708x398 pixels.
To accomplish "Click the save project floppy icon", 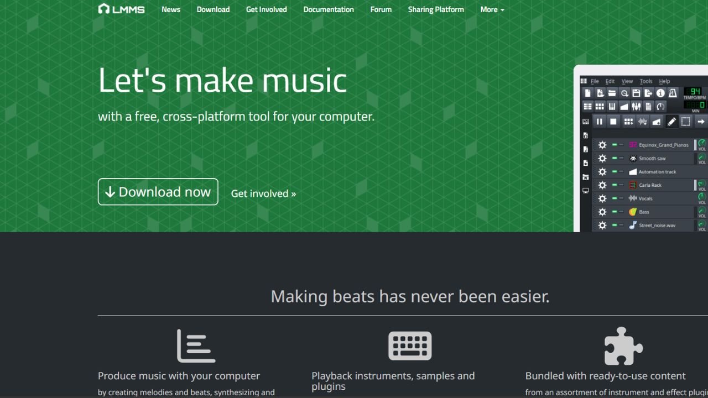I will pos(636,93).
